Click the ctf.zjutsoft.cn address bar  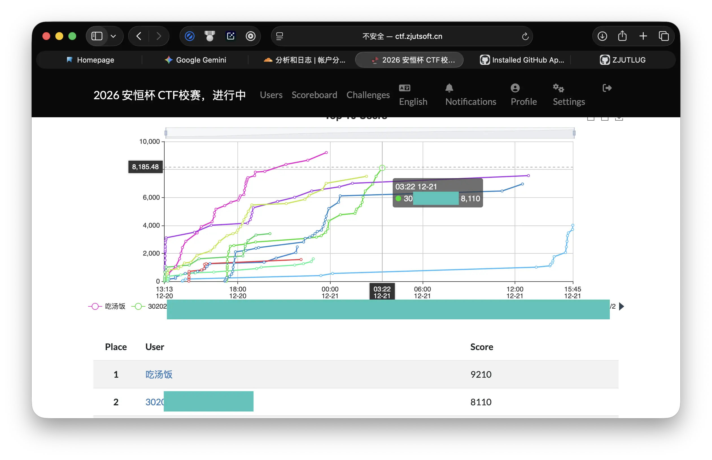pyautogui.click(x=402, y=36)
